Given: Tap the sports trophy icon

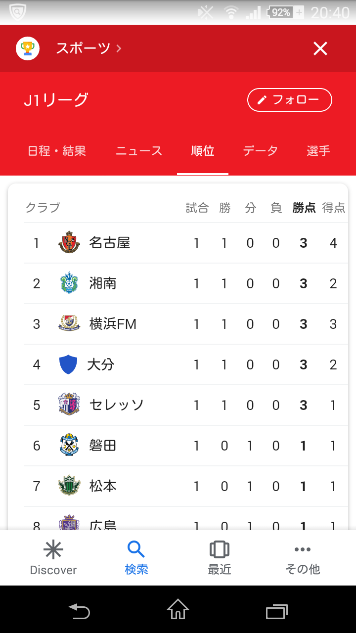Looking at the screenshot, I should pos(28,48).
